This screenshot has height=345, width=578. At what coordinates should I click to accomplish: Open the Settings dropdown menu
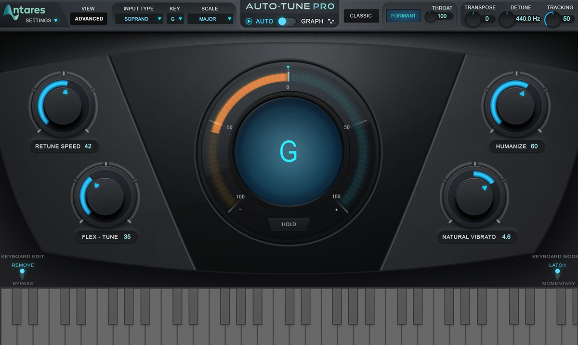tap(41, 21)
